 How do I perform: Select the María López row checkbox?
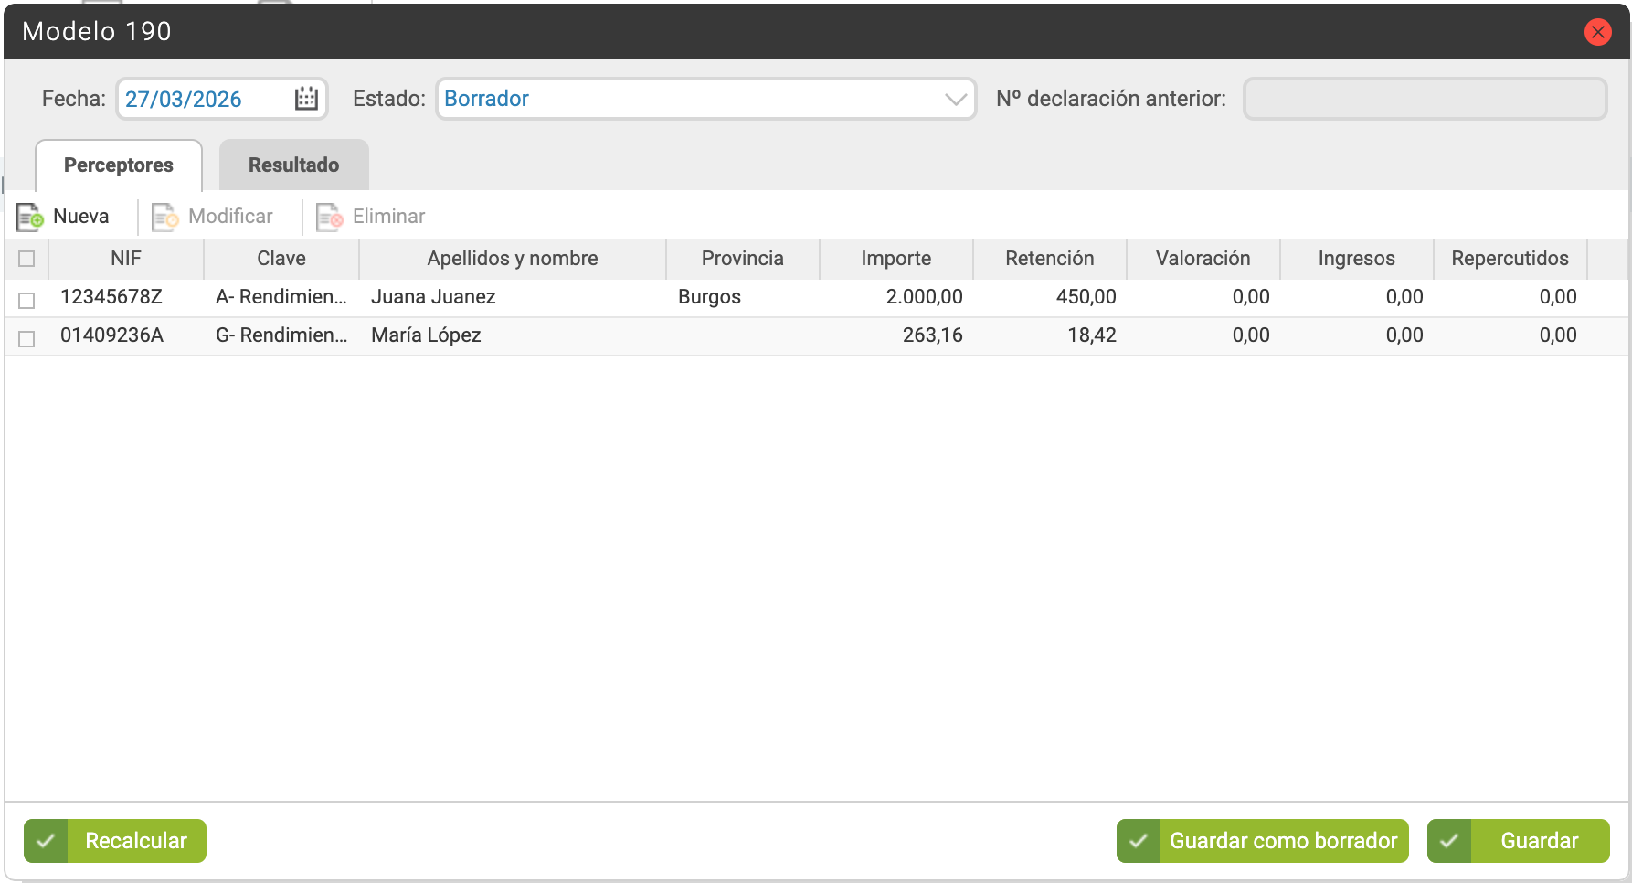[26, 338]
